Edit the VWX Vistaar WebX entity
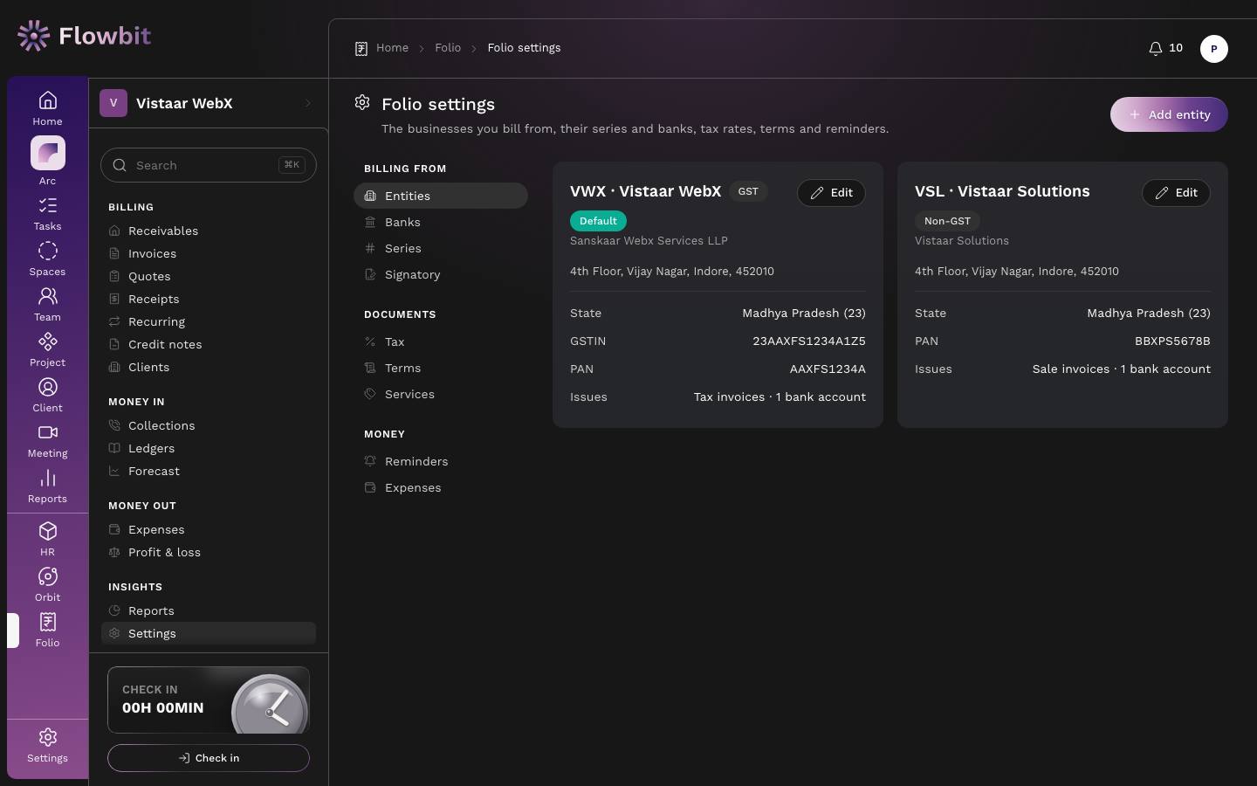The width and height of the screenshot is (1257, 786). click(x=831, y=193)
